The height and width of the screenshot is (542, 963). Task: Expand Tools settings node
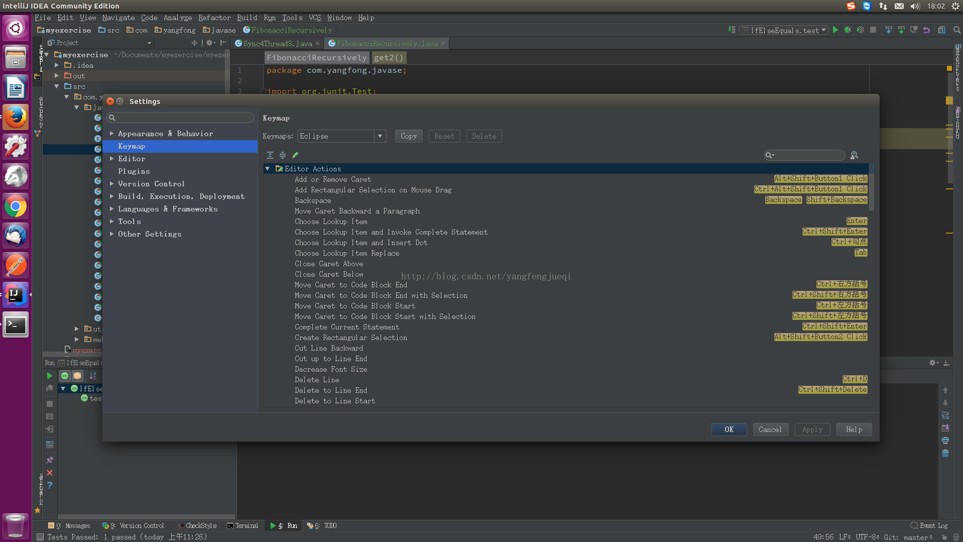111,222
